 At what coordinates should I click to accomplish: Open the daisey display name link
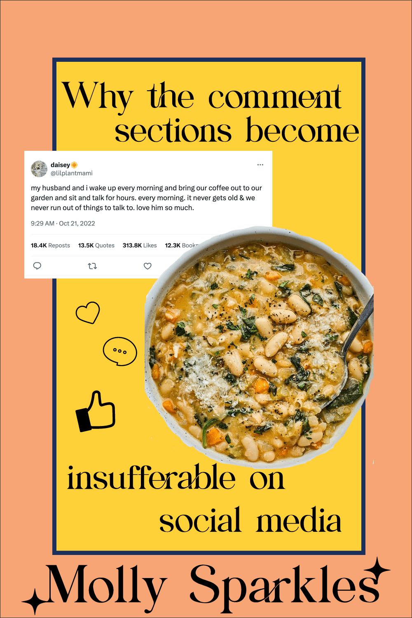point(60,165)
